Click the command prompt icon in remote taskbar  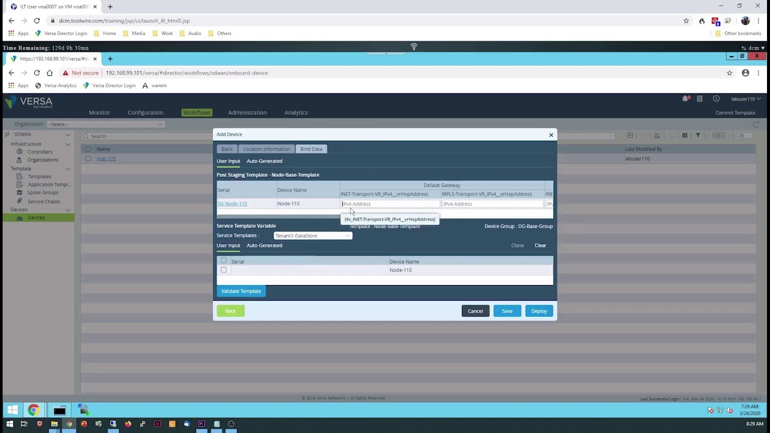coord(59,410)
